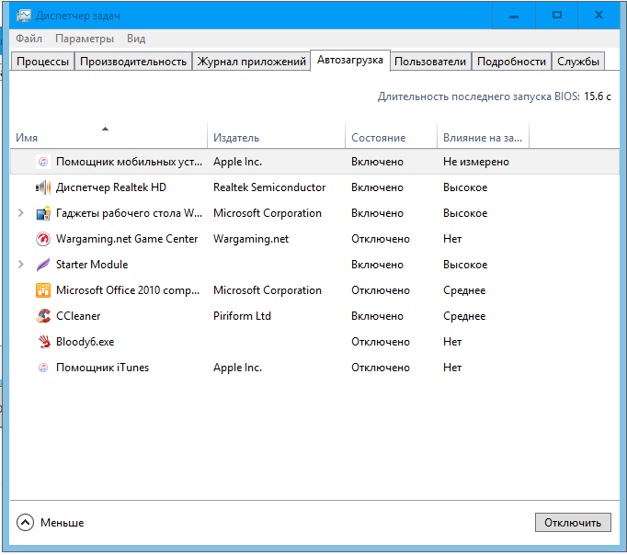
Task: Click the Task Manager title bar icon
Action: pos(24,16)
